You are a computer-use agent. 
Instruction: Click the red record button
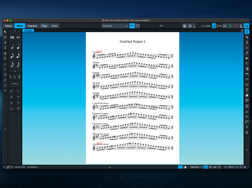tap(236, 26)
